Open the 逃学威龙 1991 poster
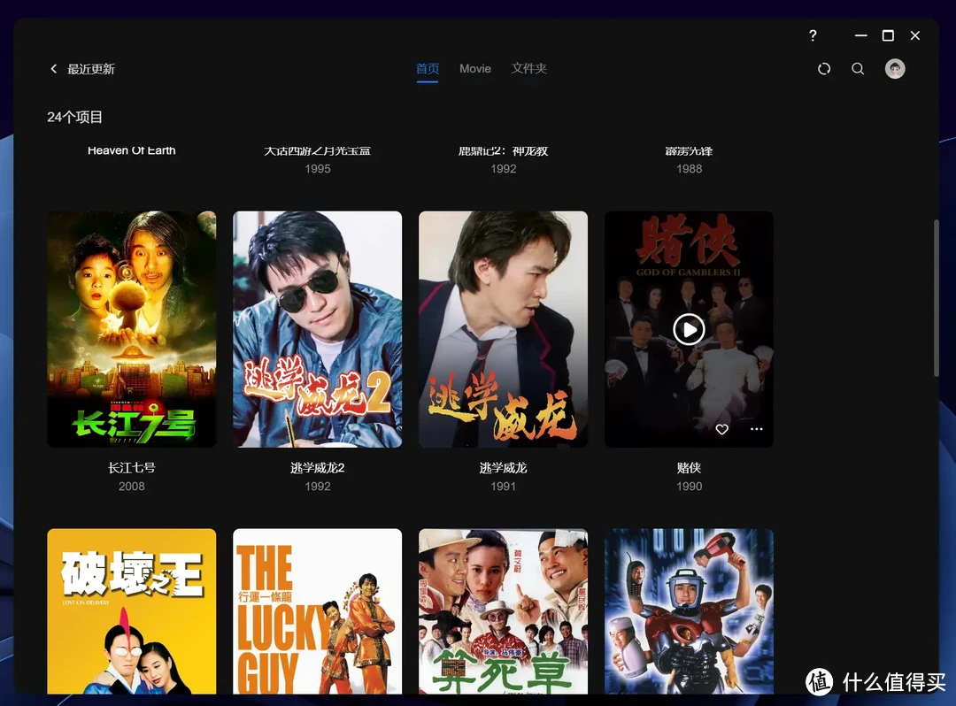 [503, 329]
